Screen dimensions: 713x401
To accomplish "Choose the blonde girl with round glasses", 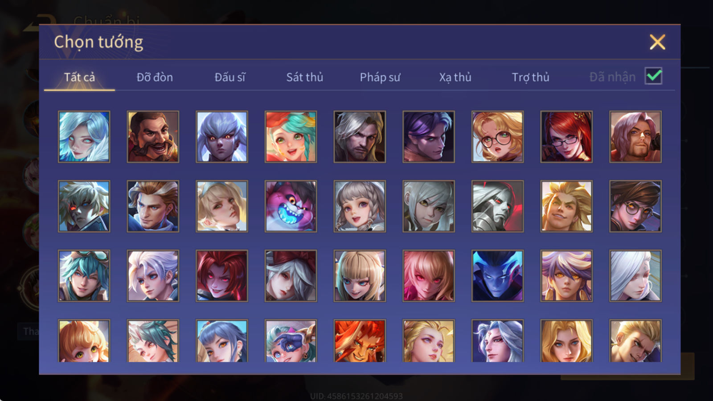I will [x=497, y=137].
